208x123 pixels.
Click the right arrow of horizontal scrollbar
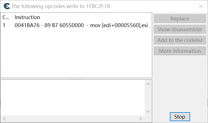[141, 119]
